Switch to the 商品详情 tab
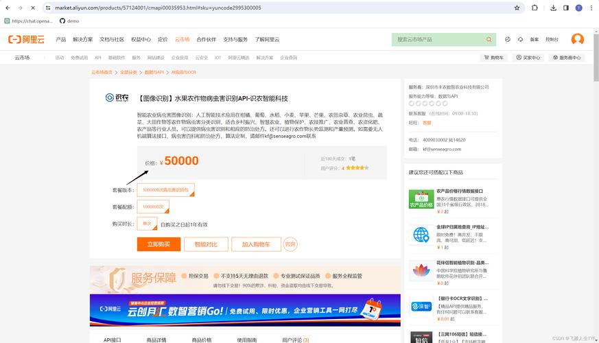Screen dimensions: 599x343 [156, 340]
